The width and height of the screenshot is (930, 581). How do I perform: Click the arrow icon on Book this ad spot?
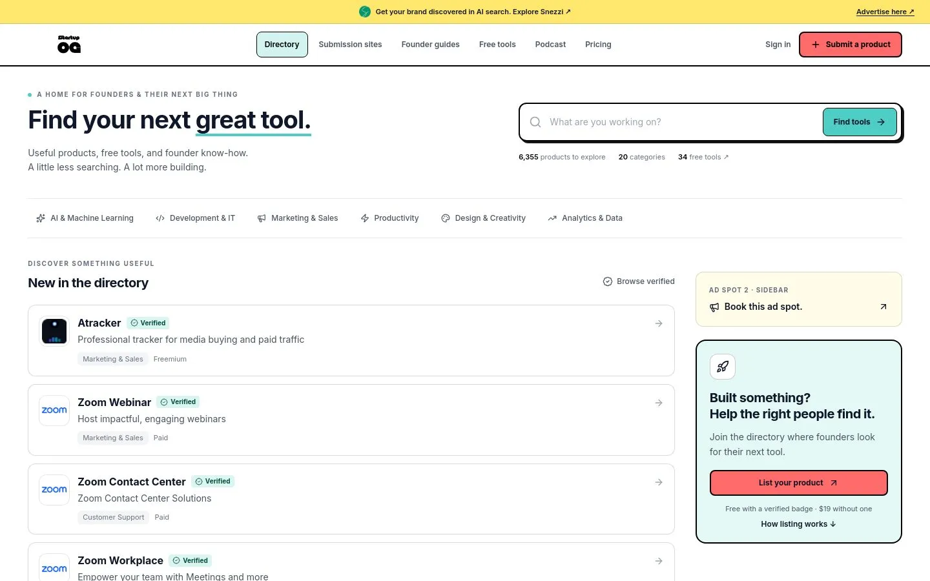pyautogui.click(x=883, y=307)
